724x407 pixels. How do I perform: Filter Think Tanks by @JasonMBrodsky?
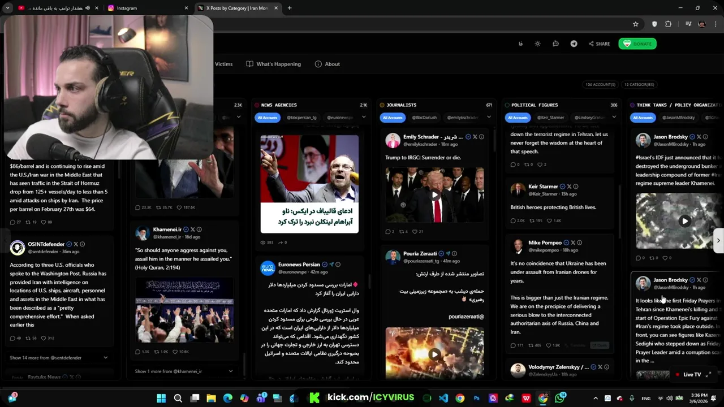click(x=678, y=118)
